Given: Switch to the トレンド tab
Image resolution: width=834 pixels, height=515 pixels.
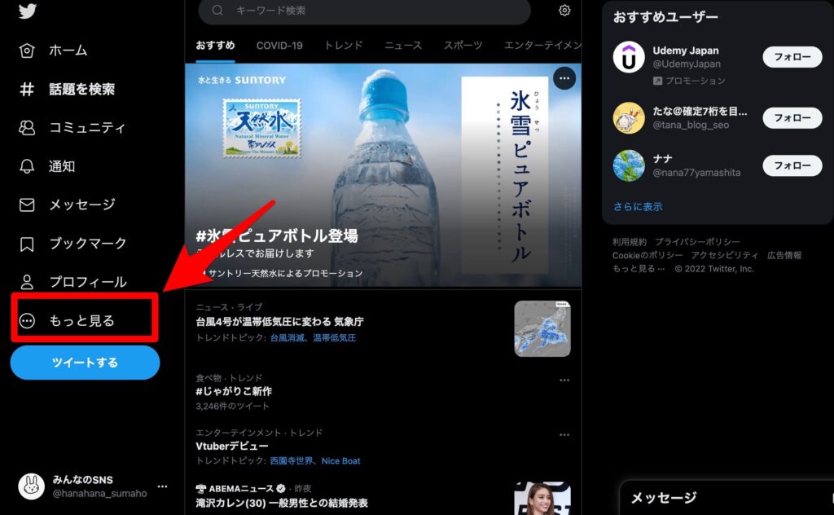Looking at the screenshot, I should click(344, 45).
